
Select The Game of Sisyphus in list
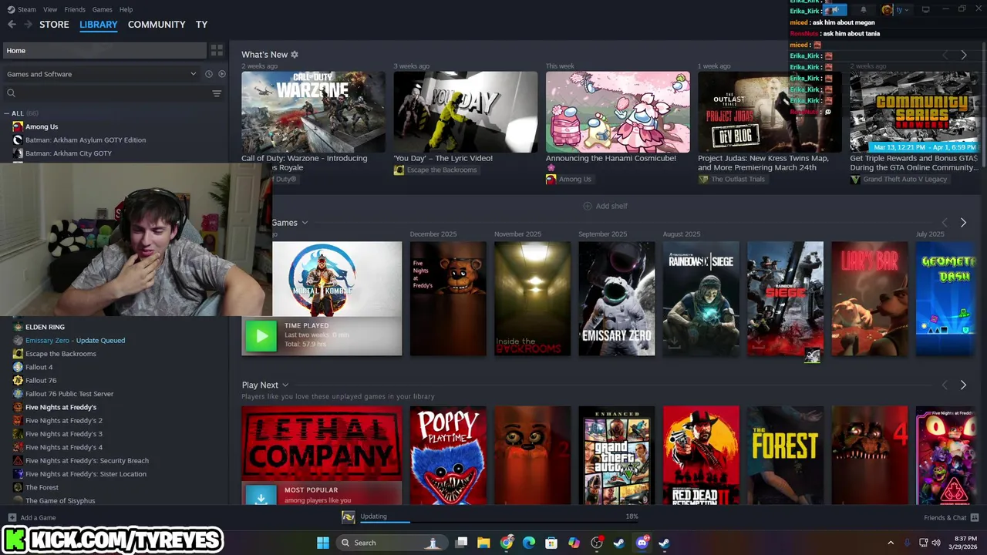pos(60,501)
